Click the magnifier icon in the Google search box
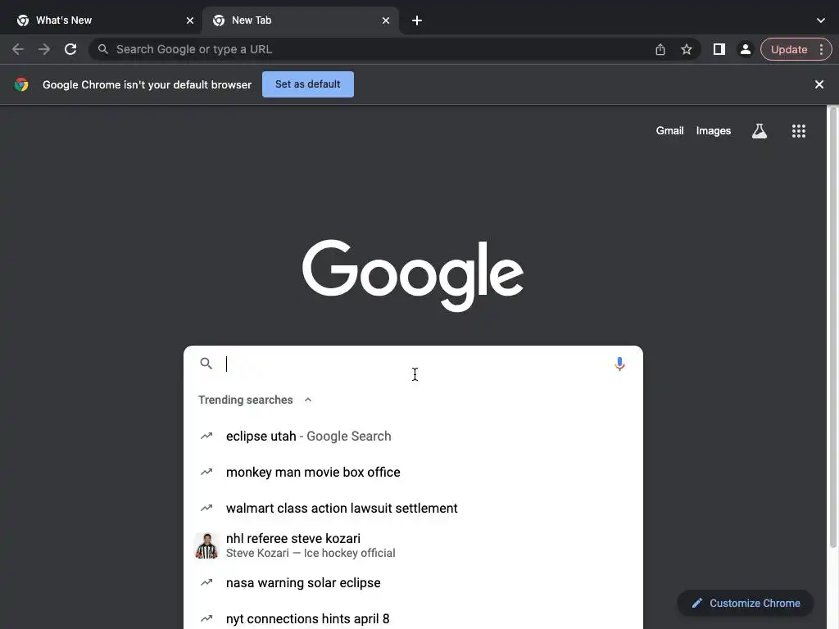 click(x=206, y=364)
